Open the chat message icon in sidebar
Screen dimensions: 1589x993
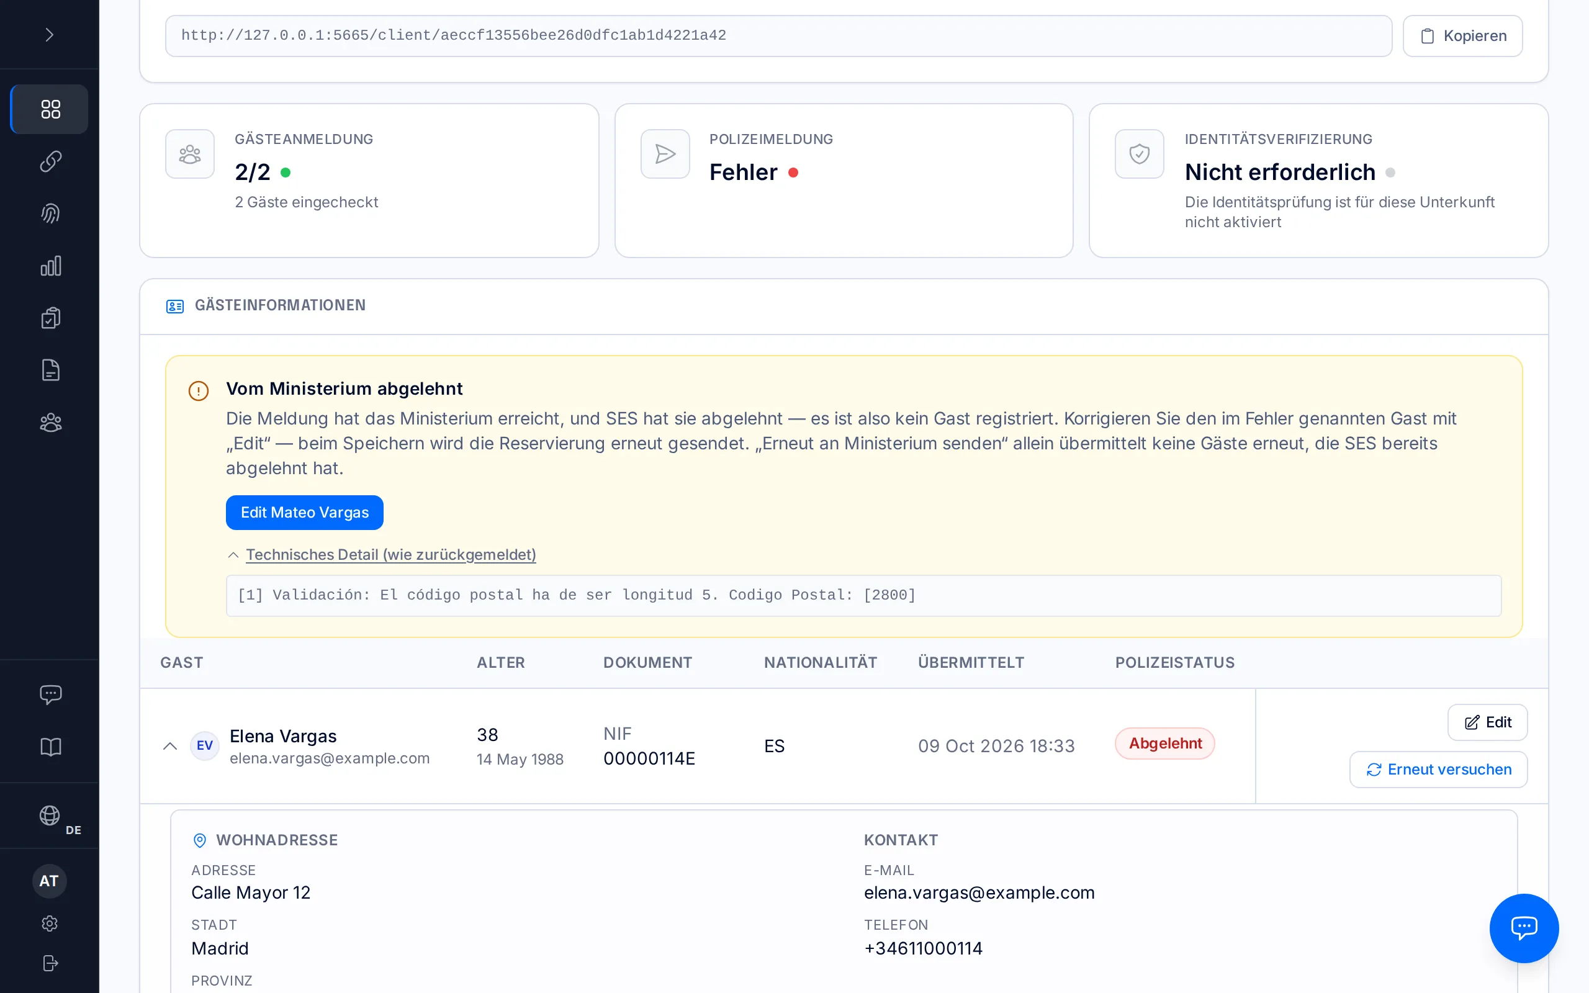point(50,694)
